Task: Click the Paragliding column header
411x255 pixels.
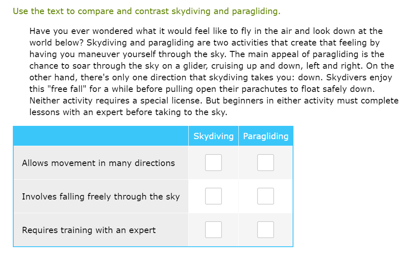Action: [266, 136]
